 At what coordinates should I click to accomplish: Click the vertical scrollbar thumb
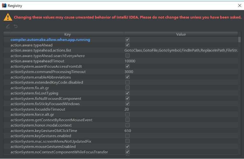coord(240,39)
